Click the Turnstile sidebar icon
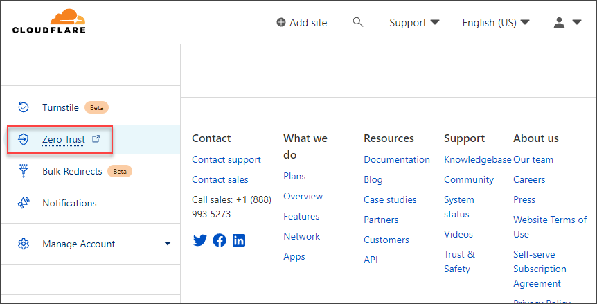Screen dimensions: 597x304 click(24, 107)
